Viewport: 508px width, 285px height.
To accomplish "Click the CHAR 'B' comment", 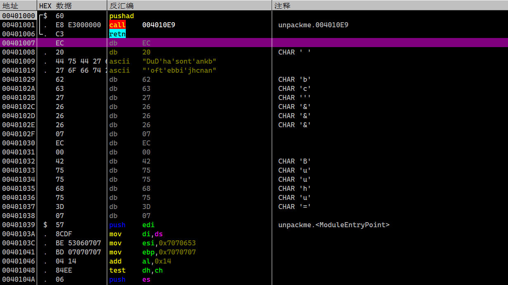I will (x=294, y=161).
